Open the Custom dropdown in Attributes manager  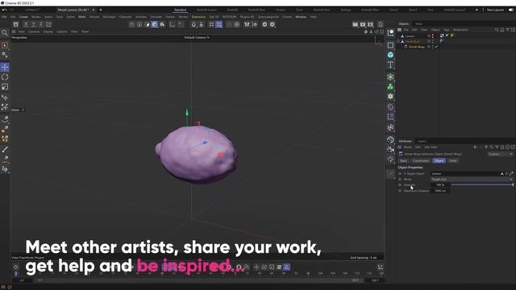[500, 154]
